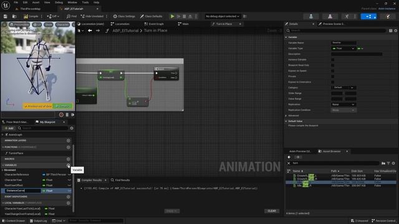Enable Blueprint Read Only checkbox
The image size is (399, 224).
[332, 65]
